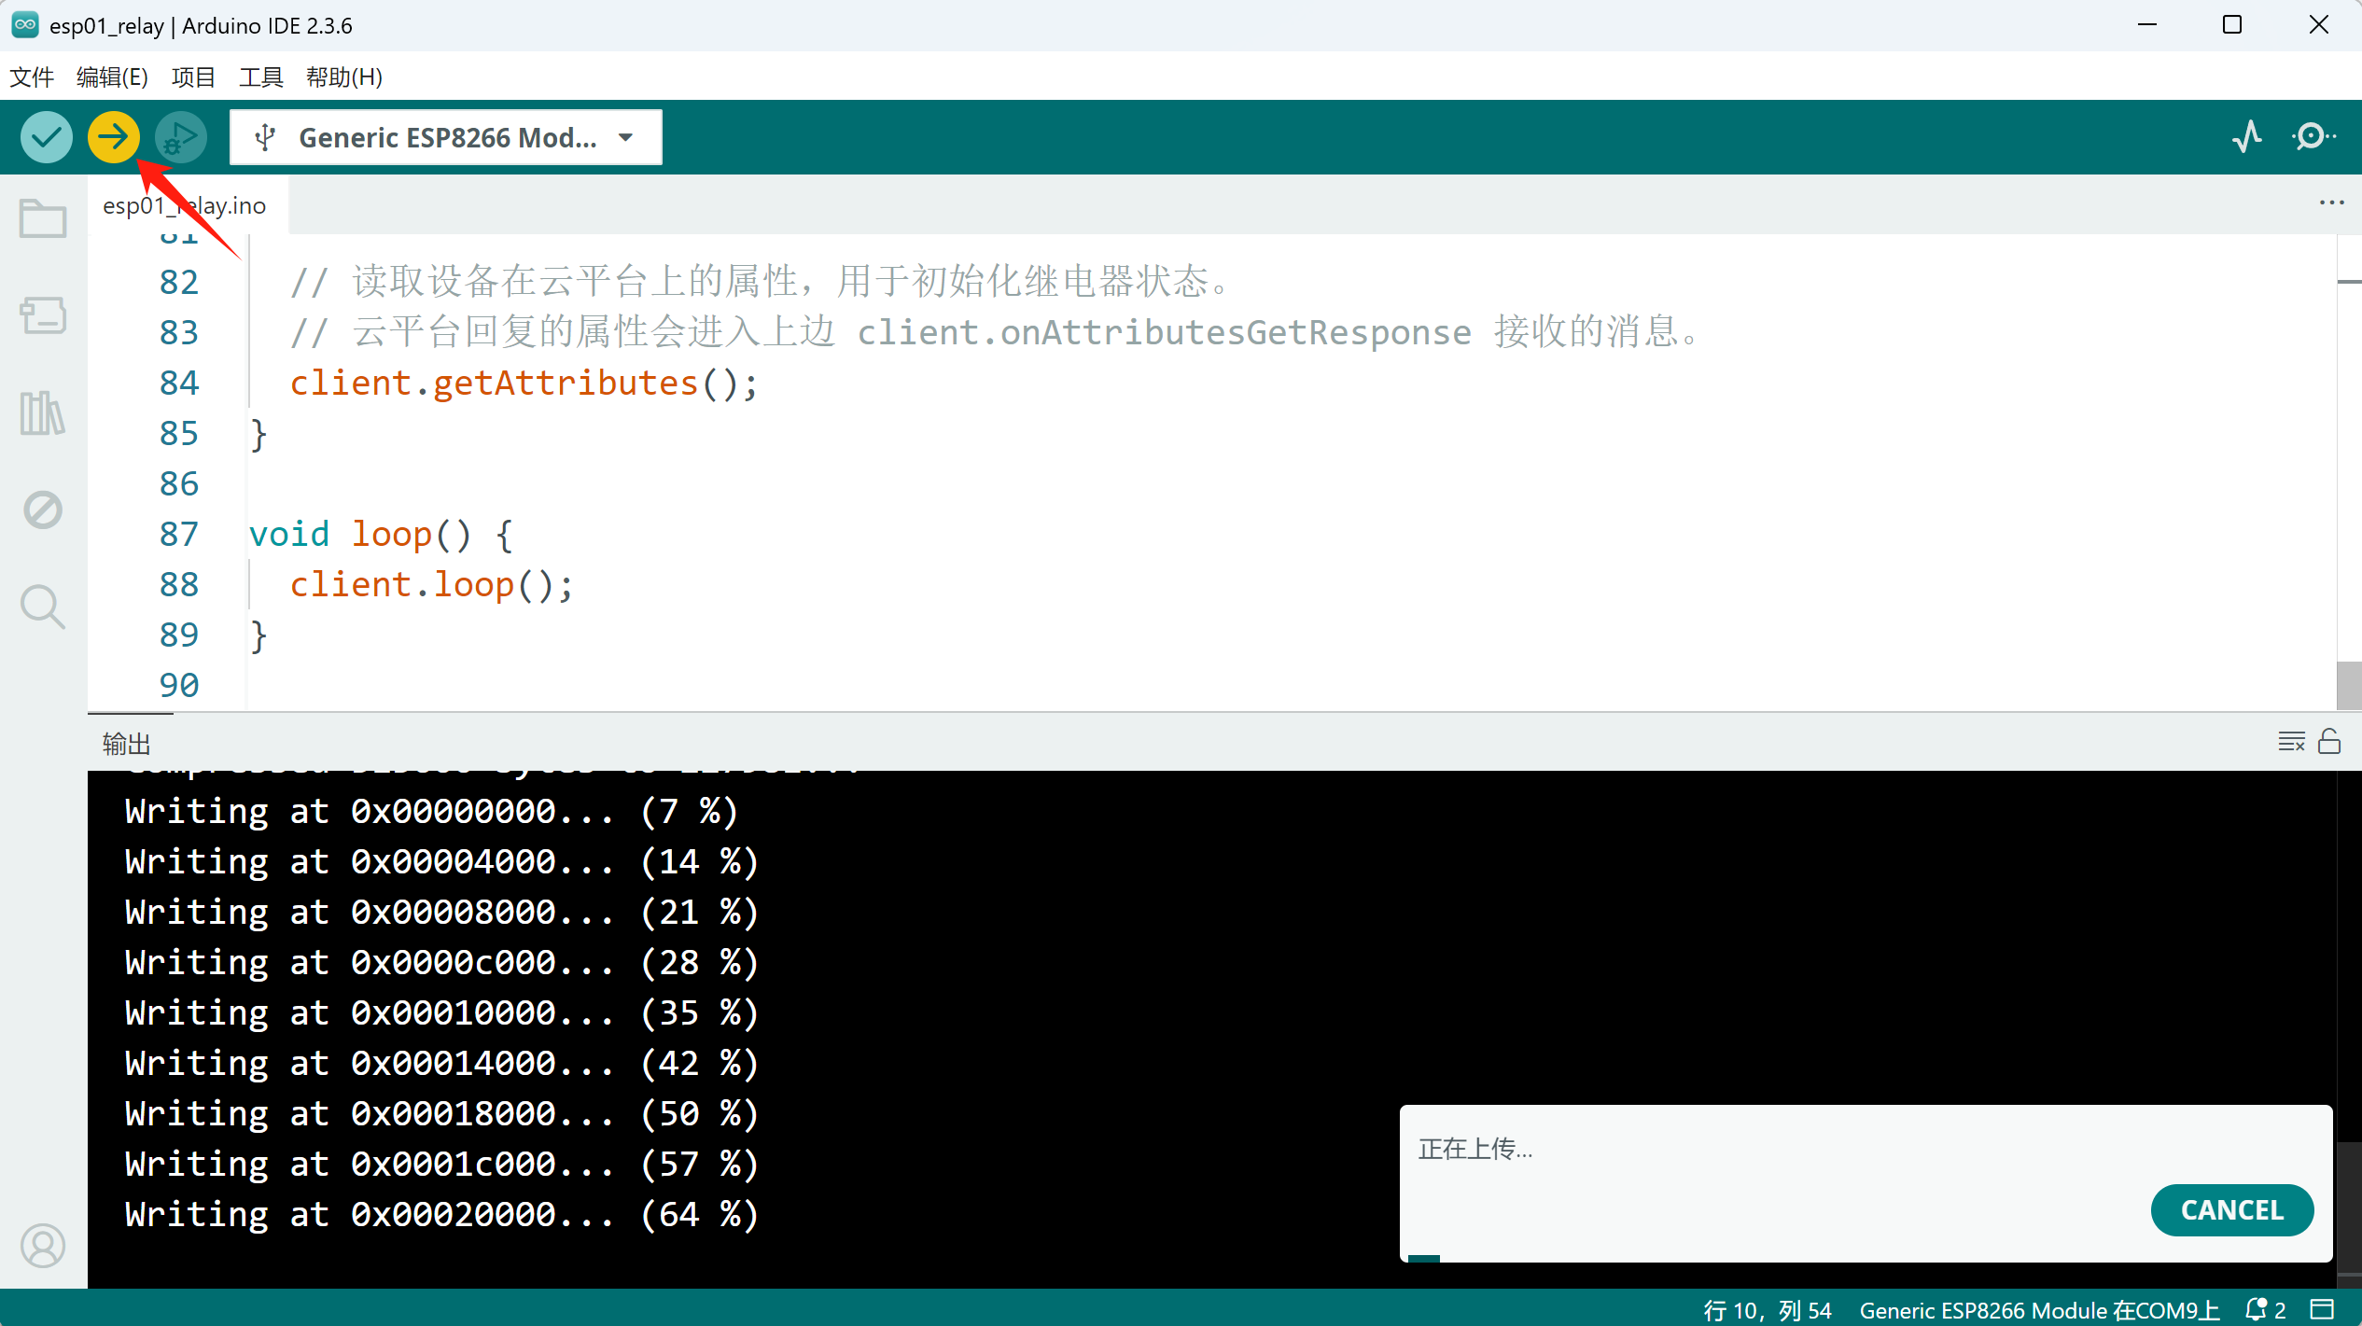Open the Boards Manager sidebar icon

[x=43, y=315]
